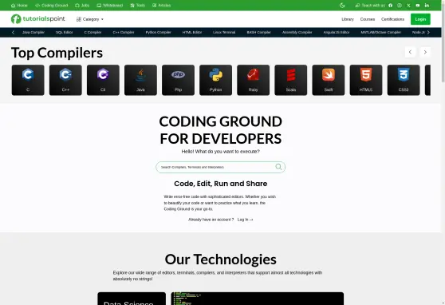Open the Facebook social icon

click(x=391, y=5)
